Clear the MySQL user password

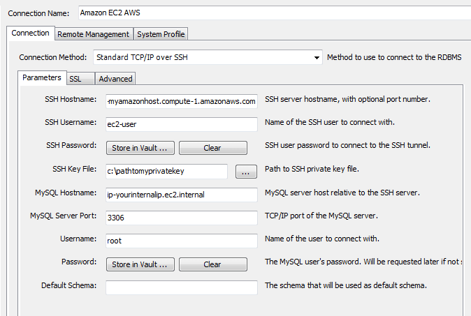click(x=212, y=264)
